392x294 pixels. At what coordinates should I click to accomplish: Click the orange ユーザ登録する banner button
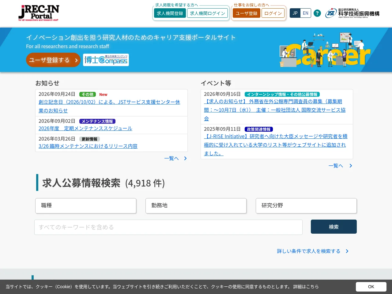[x=53, y=60]
